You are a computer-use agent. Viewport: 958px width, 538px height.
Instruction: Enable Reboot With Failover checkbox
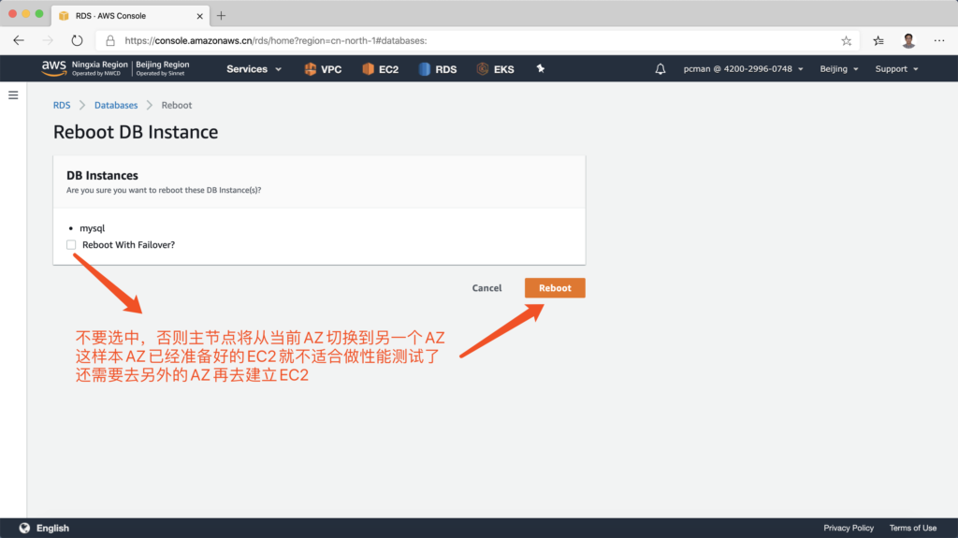click(x=72, y=244)
